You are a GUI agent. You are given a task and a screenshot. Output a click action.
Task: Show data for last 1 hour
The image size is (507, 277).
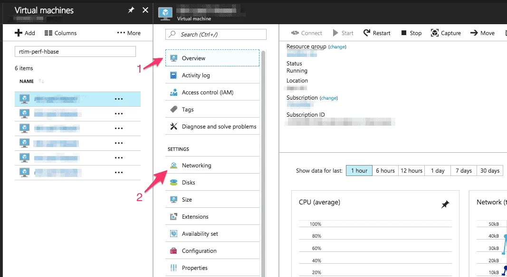359,170
